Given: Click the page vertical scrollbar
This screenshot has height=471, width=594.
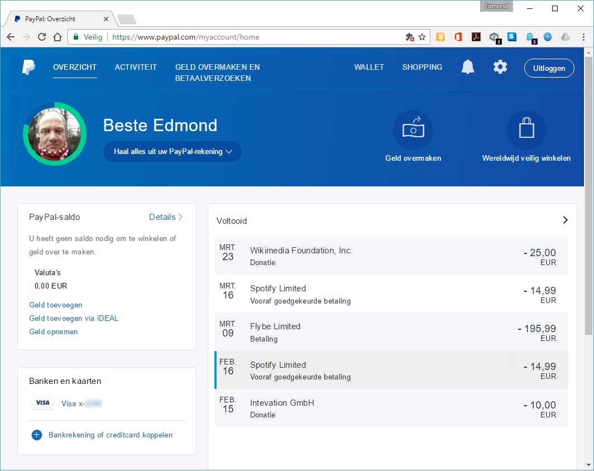Looking at the screenshot, I should click(588, 195).
